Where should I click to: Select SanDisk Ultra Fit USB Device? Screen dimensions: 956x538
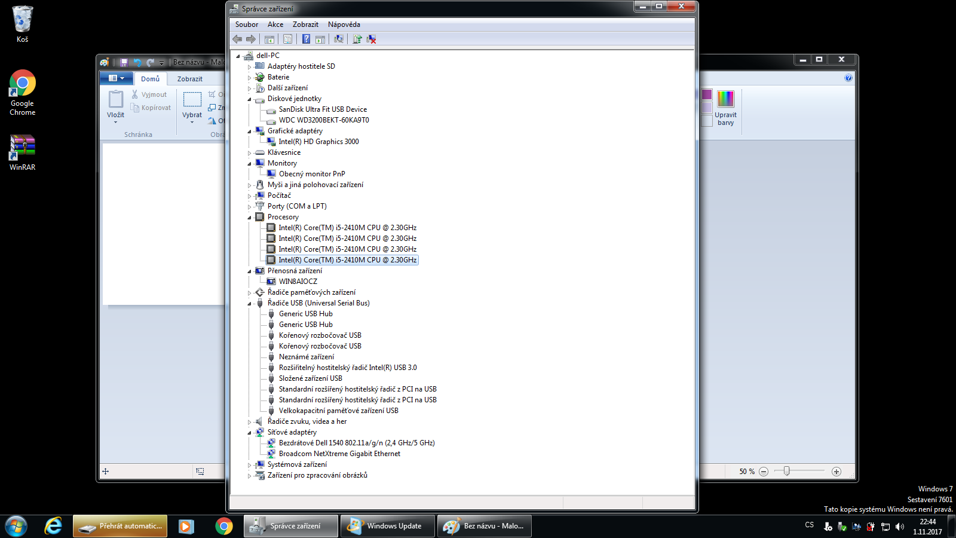click(323, 109)
